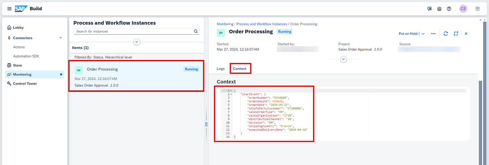Viewport: 489px width, 165px height.
Task: Collapse the Connectors section chevron
Action: 61,38
